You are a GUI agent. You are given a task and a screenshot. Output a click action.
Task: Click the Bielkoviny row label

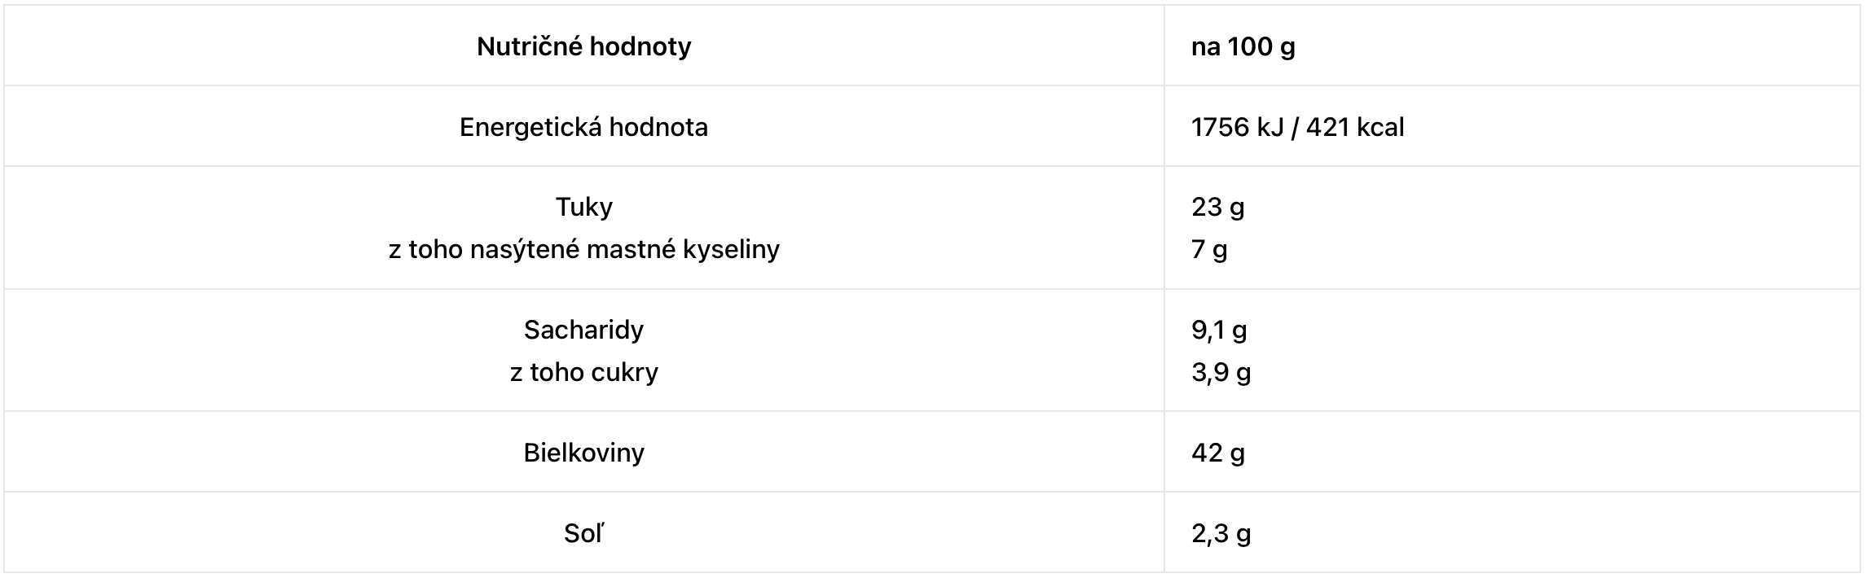(x=583, y=452)
